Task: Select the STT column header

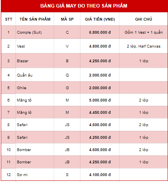Action: click(8, 19)
